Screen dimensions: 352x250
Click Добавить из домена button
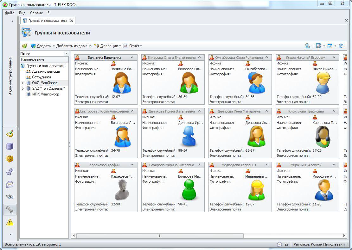(x=74, y=46)
